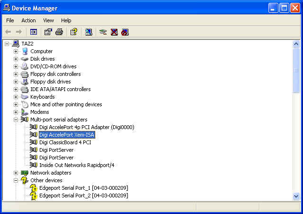Image resolution: width=303 pixels, height=214 pixels.
Task: Open the View menu
Action: coord(48,20)
